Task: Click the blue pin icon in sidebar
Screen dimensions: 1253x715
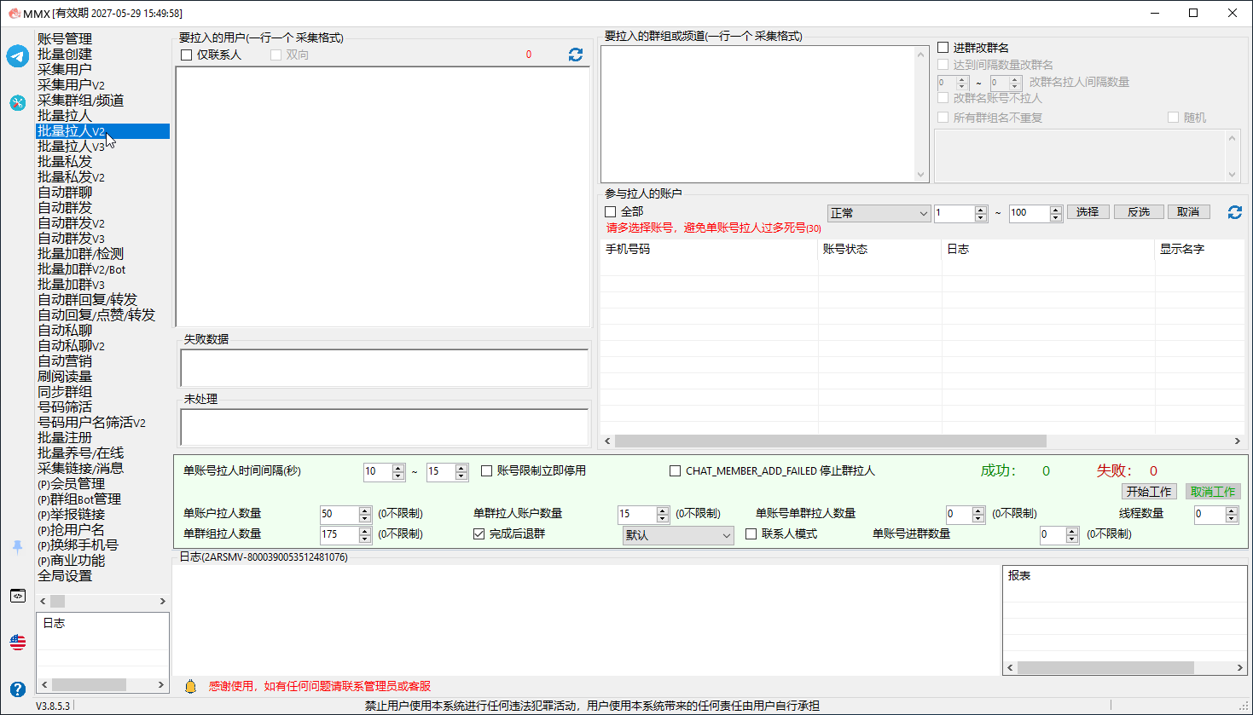Action: (x=18, y=547)
